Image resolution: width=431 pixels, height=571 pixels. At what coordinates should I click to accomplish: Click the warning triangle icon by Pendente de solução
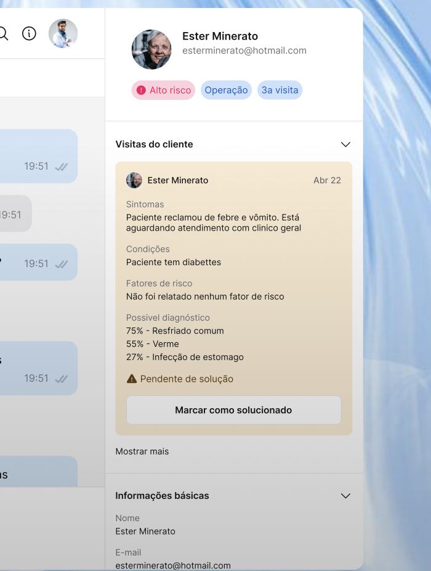point(132,379)
